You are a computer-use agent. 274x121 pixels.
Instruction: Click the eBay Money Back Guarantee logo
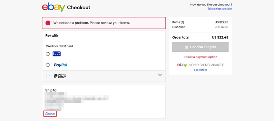click(x=201, y=65)
